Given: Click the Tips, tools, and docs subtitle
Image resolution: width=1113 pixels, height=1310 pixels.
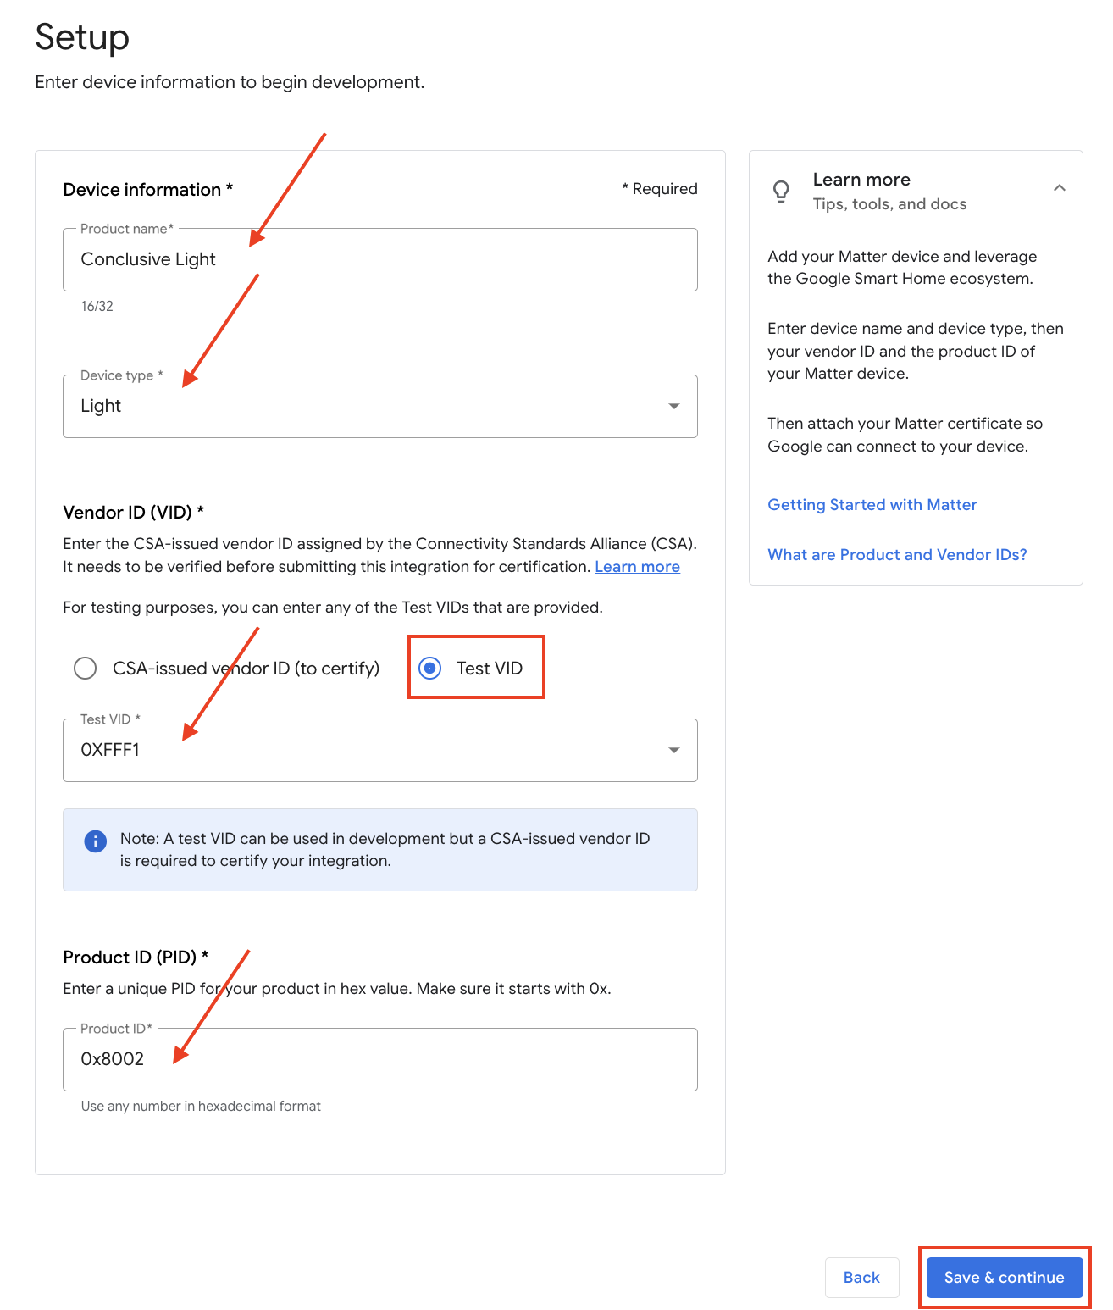Looking at the screenshot, I should [x=889, y=204].
